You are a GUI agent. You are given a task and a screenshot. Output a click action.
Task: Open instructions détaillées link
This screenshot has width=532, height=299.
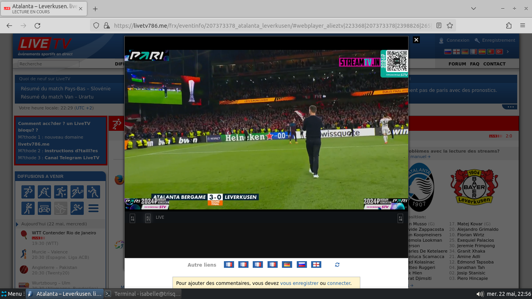71,151
